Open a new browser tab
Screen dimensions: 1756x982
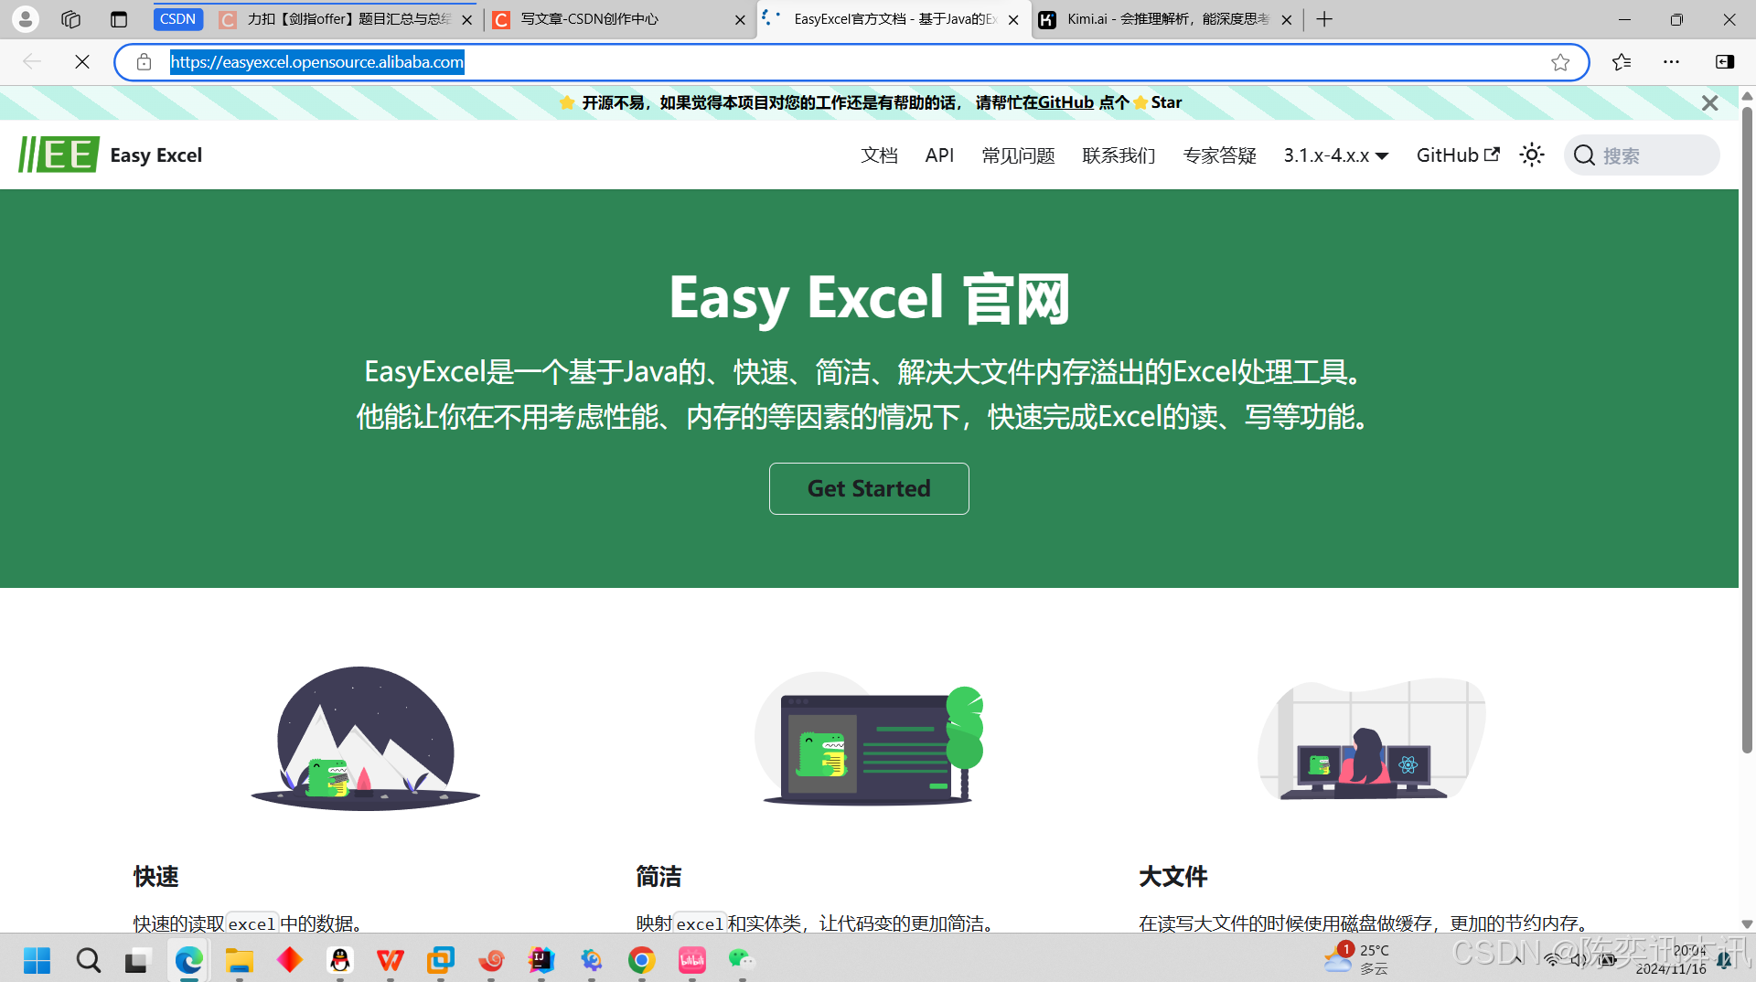pos(1324,19)
